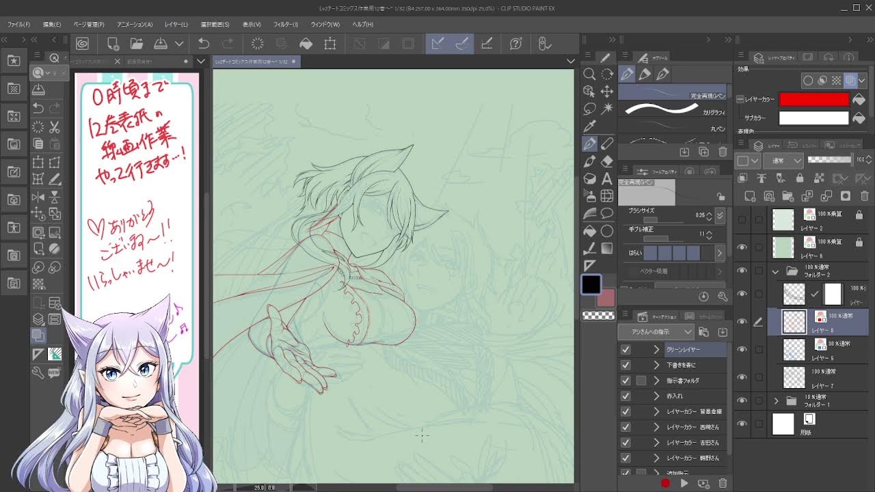Click the Fill bucket icon in the command bar
This screenshot has height=492, width=875.
[306, 44]
